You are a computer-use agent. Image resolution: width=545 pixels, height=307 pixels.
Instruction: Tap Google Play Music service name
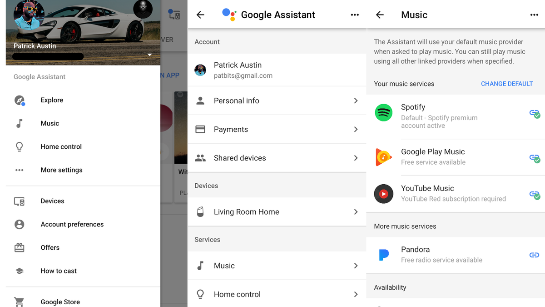tap(433, 151)
